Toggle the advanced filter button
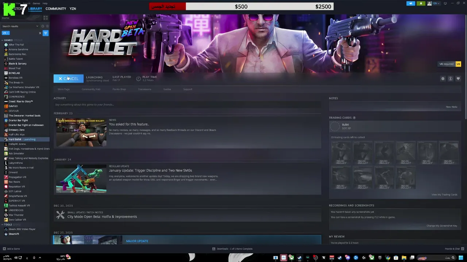467x262 pixels. point(46,33)
